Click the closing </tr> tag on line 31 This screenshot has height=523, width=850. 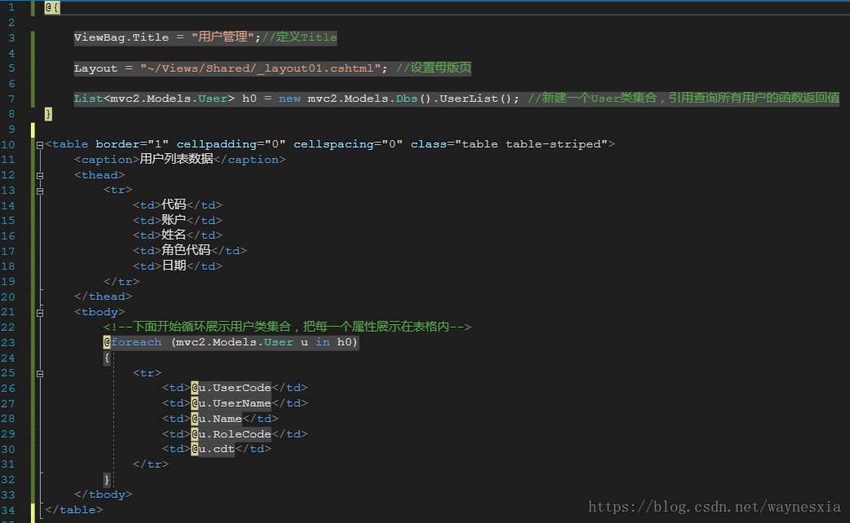click(151, 464)
